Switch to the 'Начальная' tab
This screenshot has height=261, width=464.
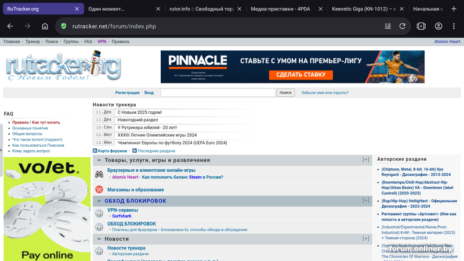click(427, 9)
